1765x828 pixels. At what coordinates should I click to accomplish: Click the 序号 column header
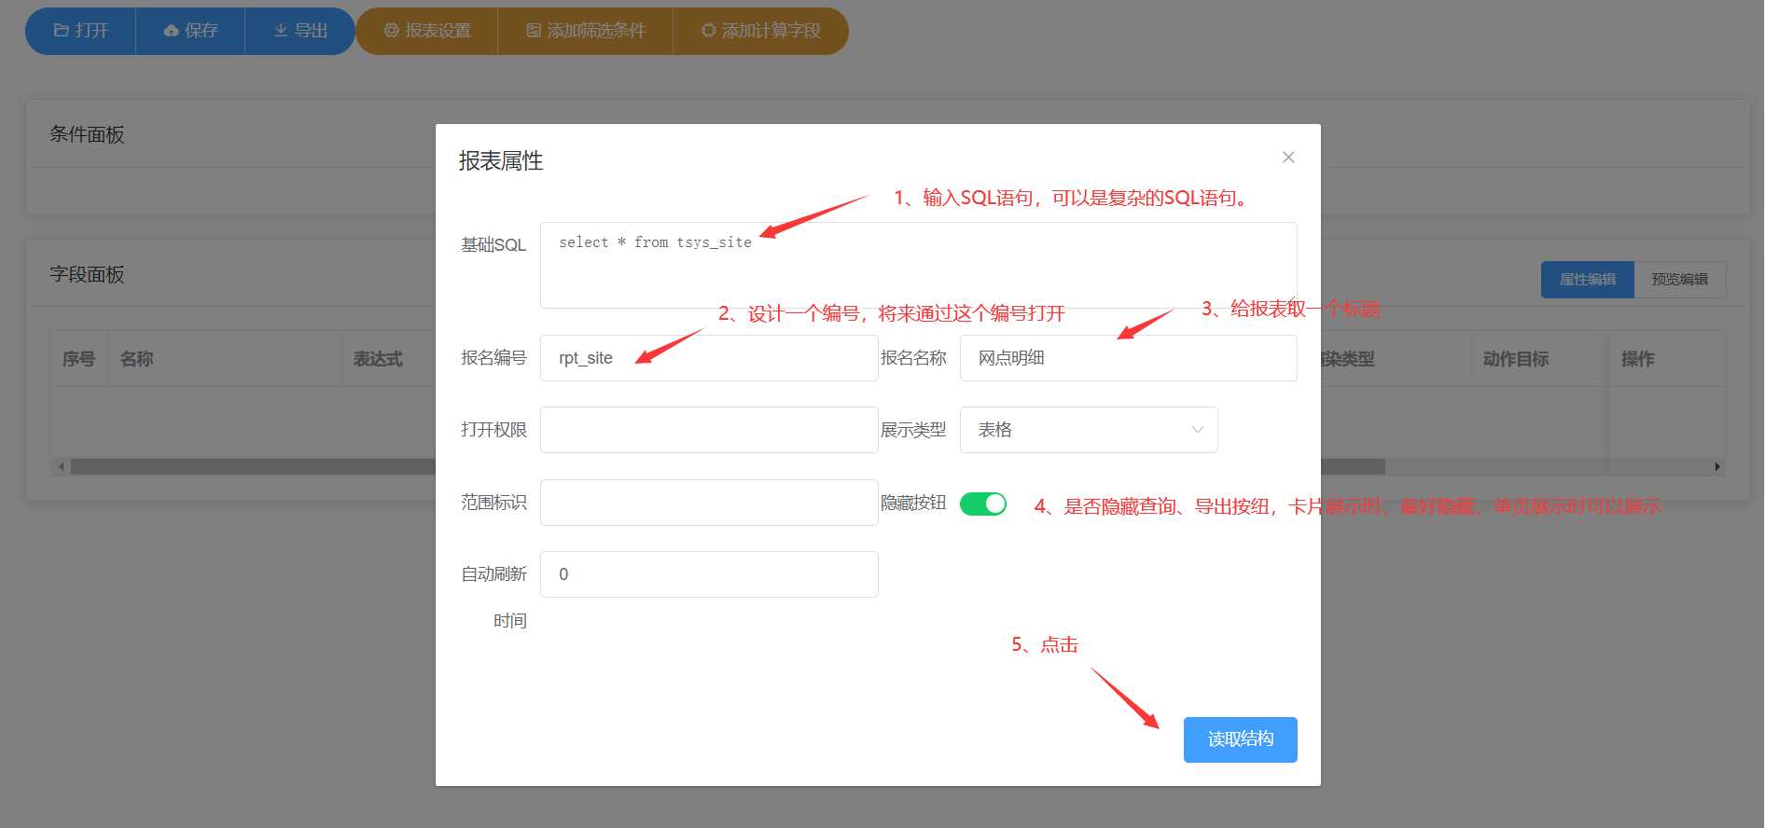[x=78, y=359]
